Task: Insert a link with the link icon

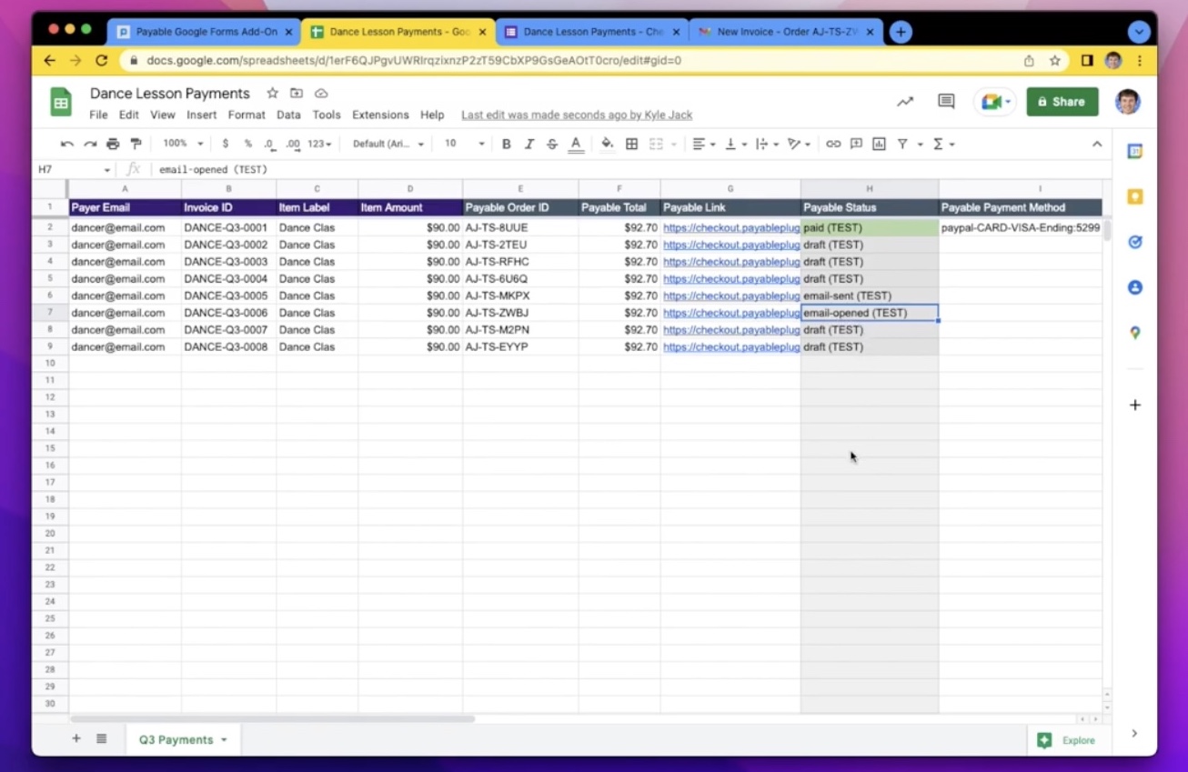Action: 834,144
